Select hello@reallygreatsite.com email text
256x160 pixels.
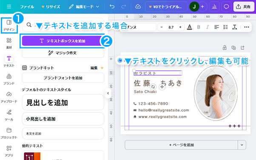(x=164, y=110)
